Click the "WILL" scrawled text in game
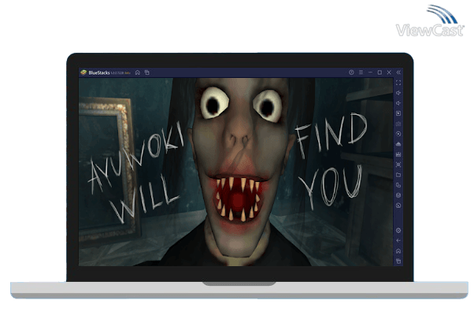This screenshot has height=326, width=474. click(x=145, y=198)
